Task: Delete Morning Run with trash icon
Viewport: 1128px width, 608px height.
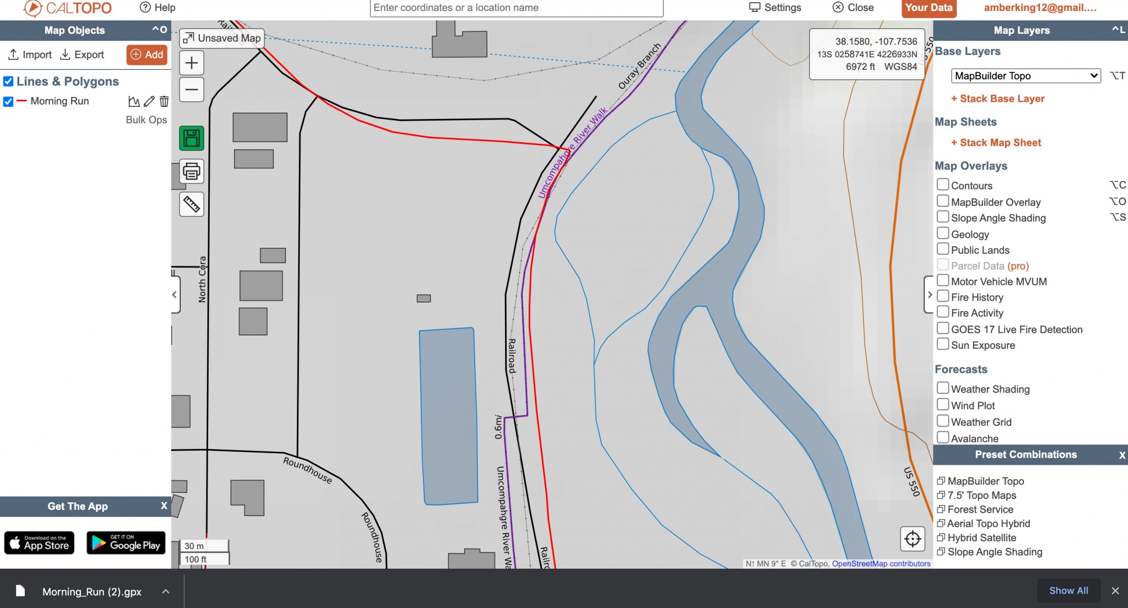Action: (164, 101)
